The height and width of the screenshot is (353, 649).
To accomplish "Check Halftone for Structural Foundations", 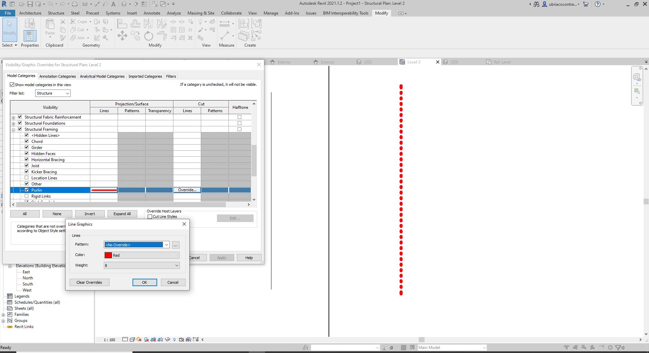I will tap(239, 123).
